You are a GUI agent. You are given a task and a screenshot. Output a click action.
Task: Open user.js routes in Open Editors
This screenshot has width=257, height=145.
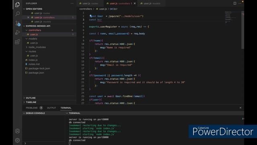click(49, 13)
